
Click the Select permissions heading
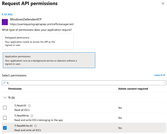tap(14, 75)
